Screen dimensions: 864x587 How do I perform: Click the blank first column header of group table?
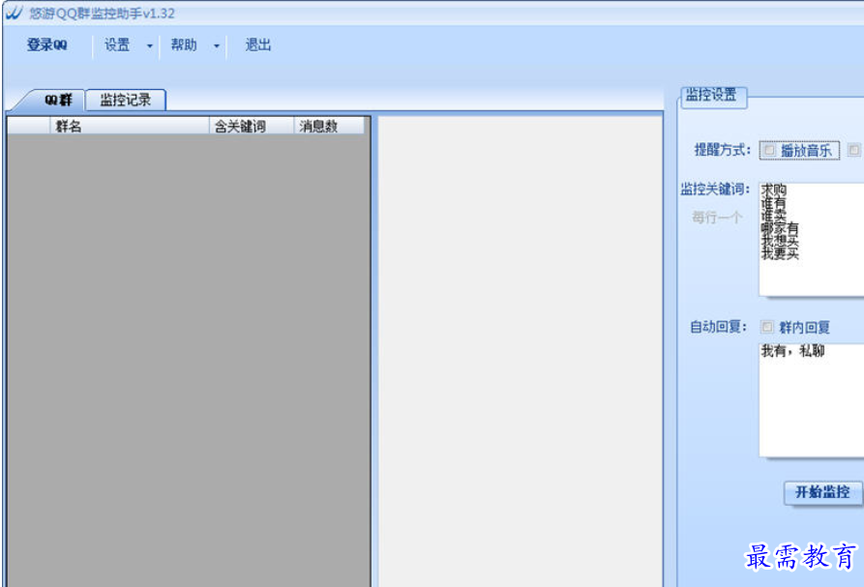coord(29,126)
